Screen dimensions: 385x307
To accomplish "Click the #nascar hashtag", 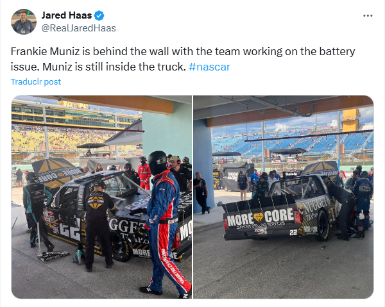I will pyautogui.click(x=209, y=67).
